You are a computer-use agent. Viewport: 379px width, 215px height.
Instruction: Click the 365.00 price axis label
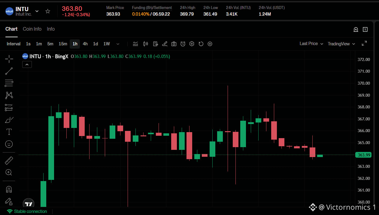[364, 143]
